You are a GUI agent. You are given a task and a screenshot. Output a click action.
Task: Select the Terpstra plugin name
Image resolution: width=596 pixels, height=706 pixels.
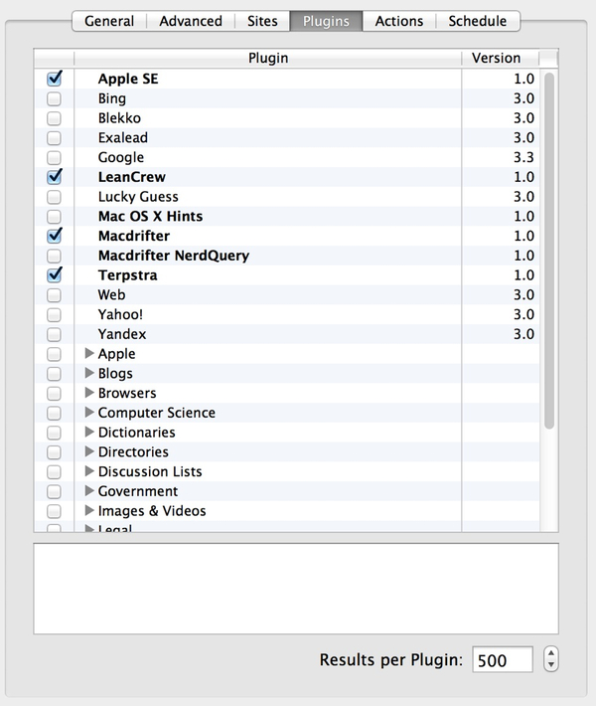coord(128,275)
